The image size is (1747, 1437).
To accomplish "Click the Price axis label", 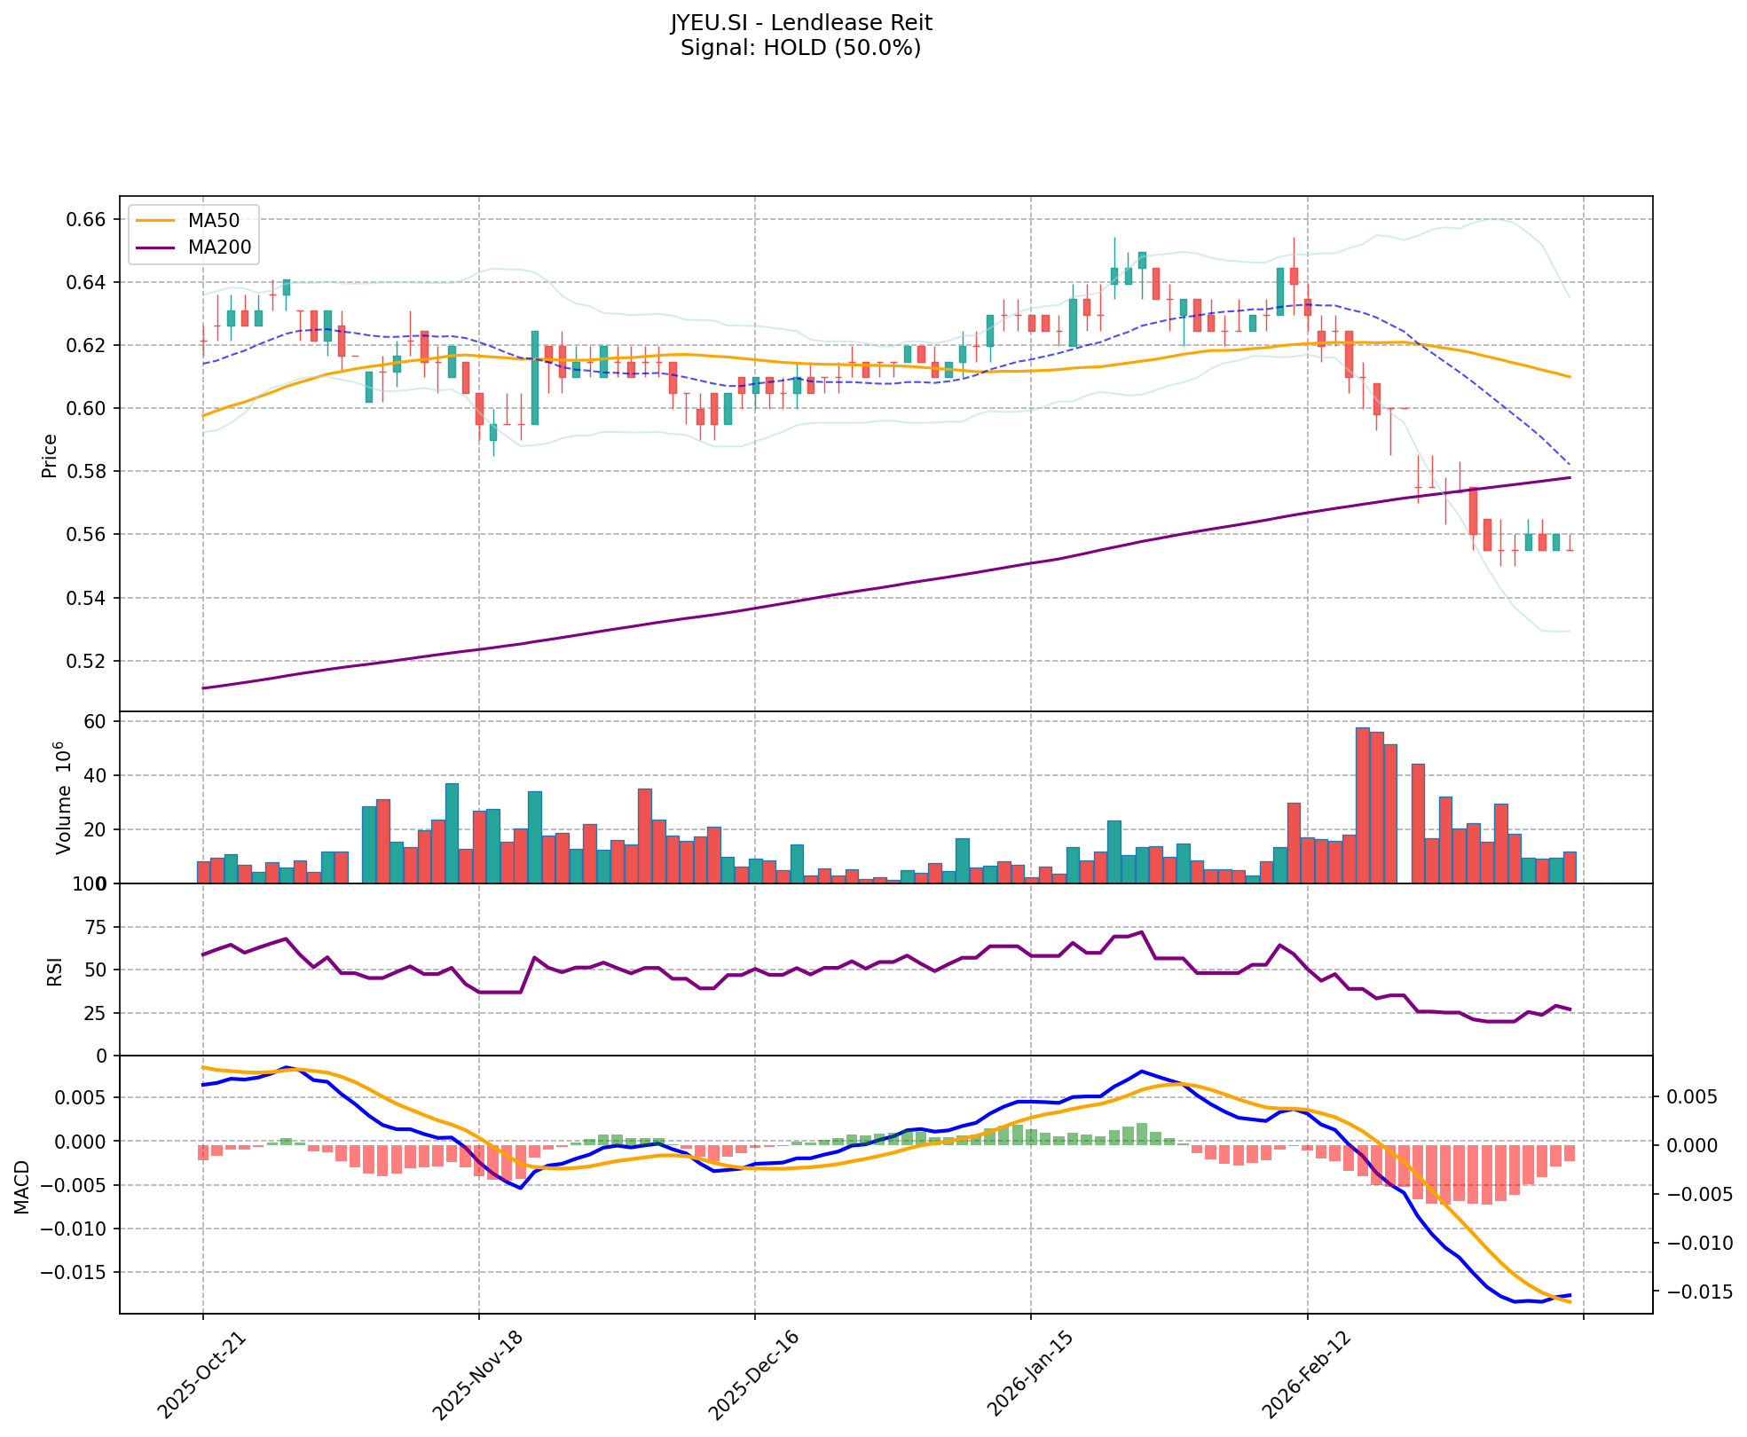I will (50, 455).
